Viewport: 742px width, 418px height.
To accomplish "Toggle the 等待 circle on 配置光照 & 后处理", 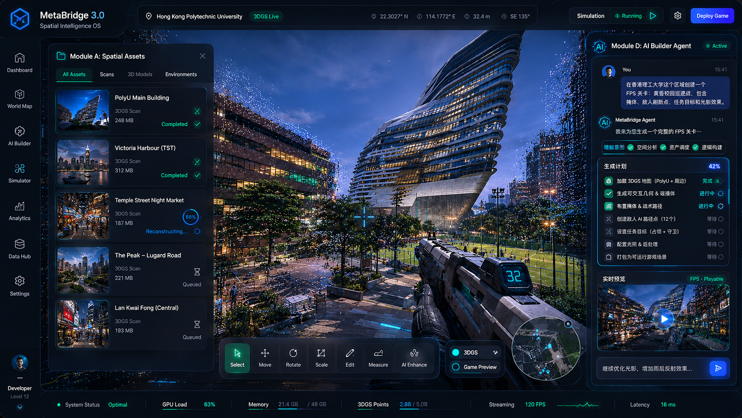I will [x=721, y=244].
